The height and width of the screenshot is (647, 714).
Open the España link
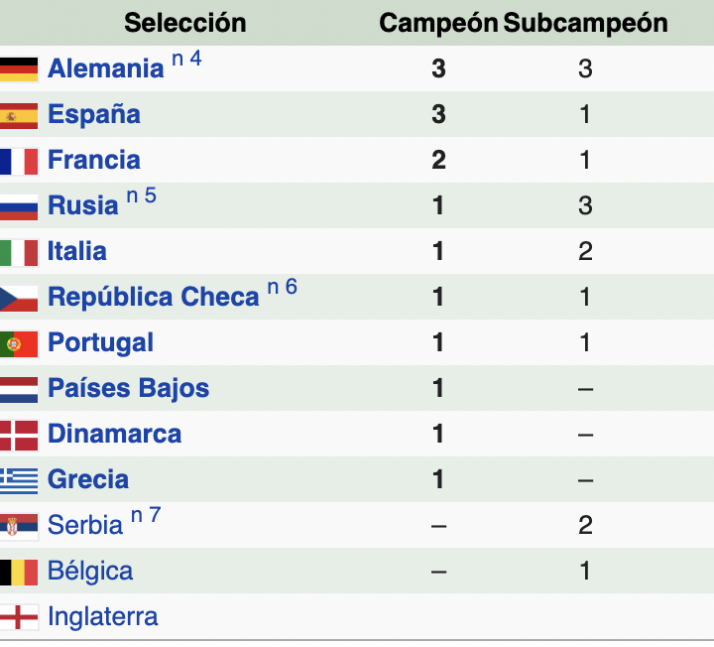point(94,114)
